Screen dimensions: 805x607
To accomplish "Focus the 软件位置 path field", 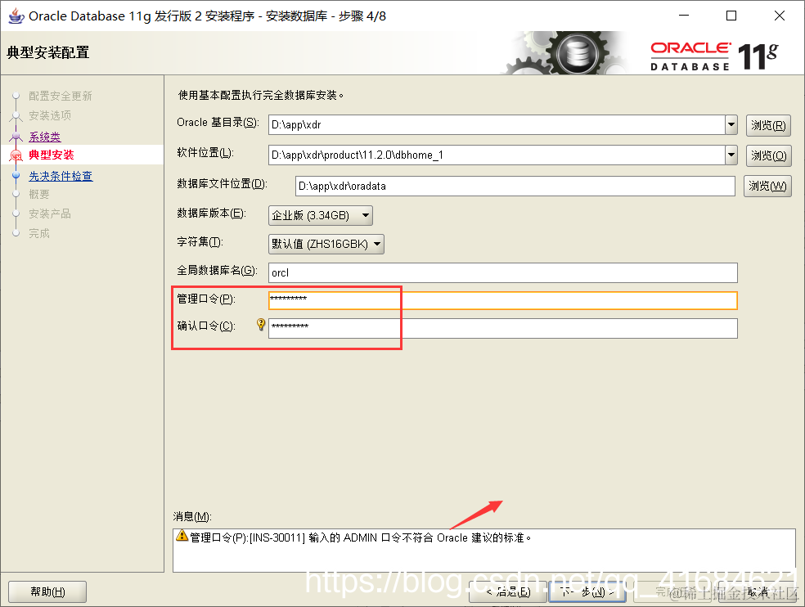I will pos(497,155).
